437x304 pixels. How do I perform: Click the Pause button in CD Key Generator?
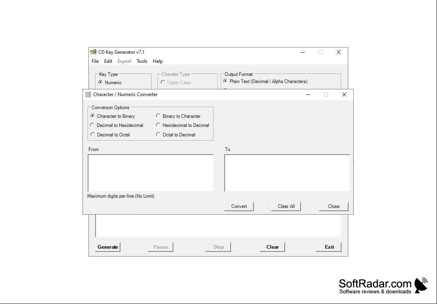pyautogui.click(x=161, y=247)
